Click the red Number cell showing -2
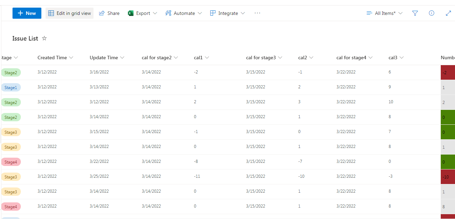 tap(448, 73)
